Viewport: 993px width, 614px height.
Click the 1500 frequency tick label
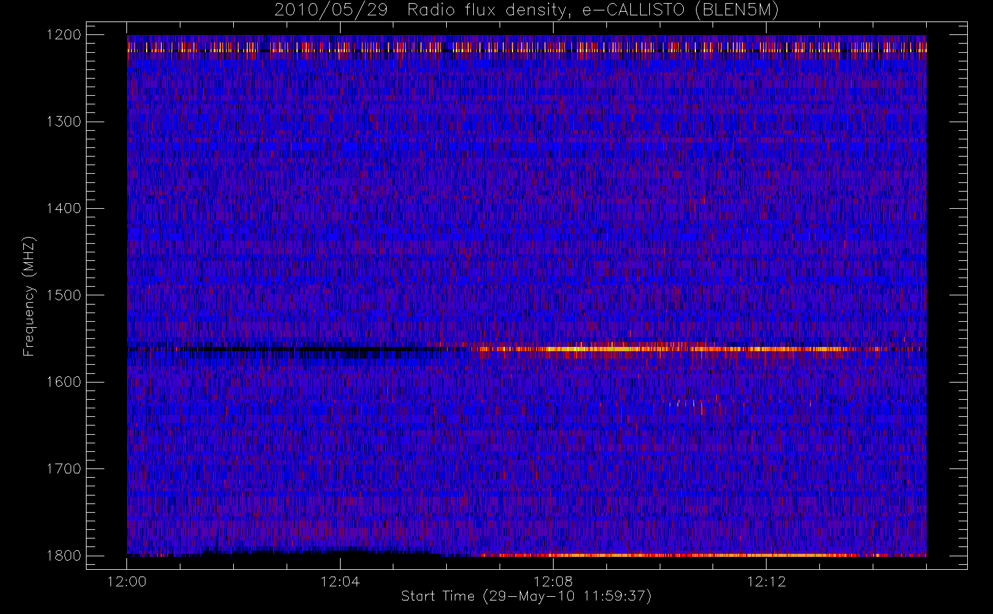coord(64,295)
